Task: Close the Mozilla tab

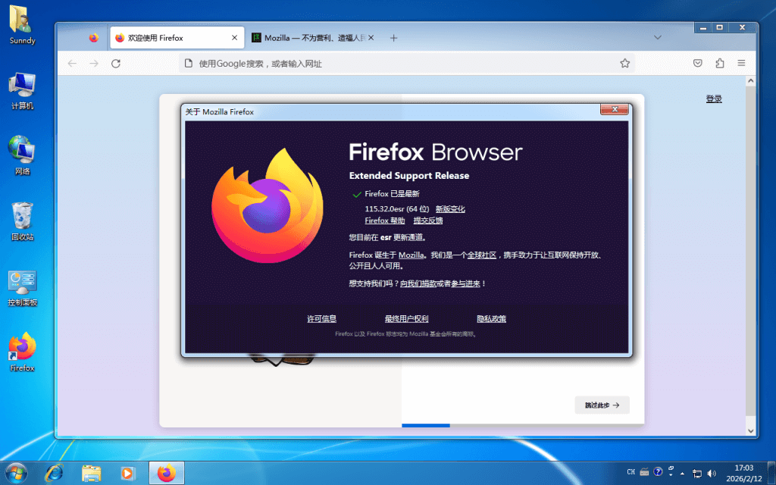Action: coord(371,38)
